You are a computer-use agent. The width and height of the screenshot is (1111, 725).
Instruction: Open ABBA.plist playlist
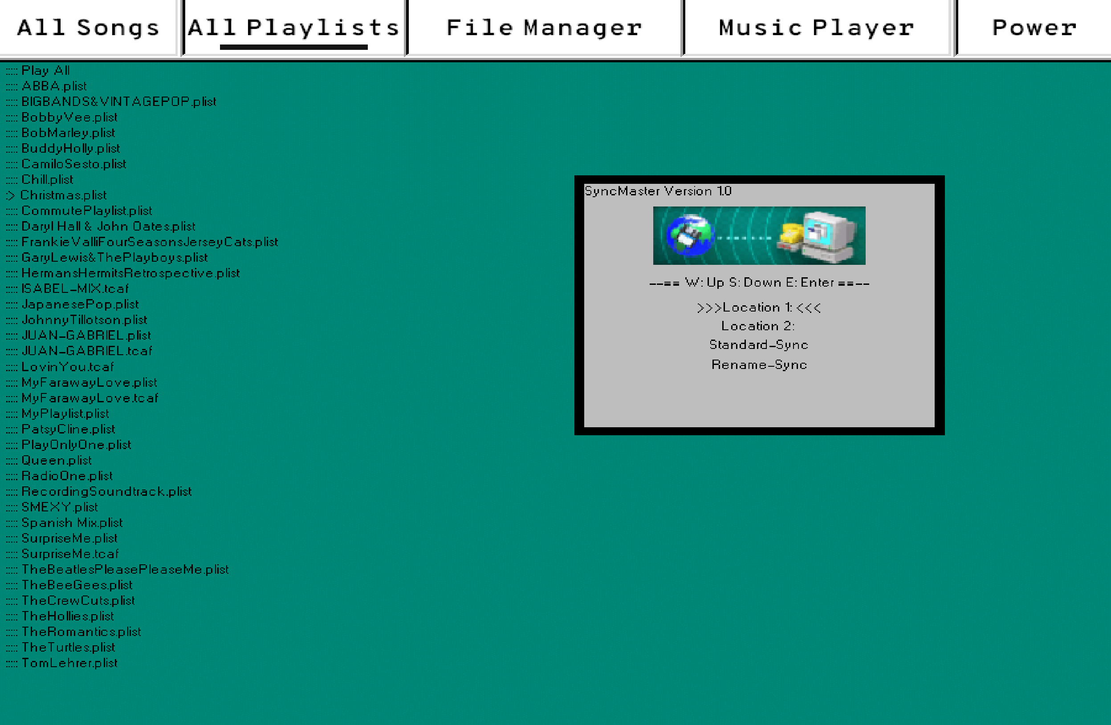(54, 86)
